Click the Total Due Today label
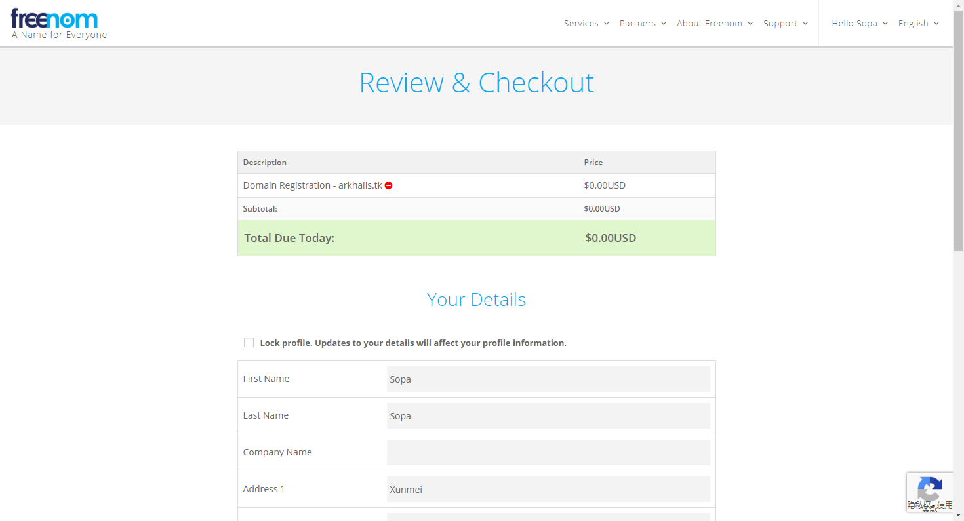Viewport: 964px width, 521px height. click(x=289, y=238)
